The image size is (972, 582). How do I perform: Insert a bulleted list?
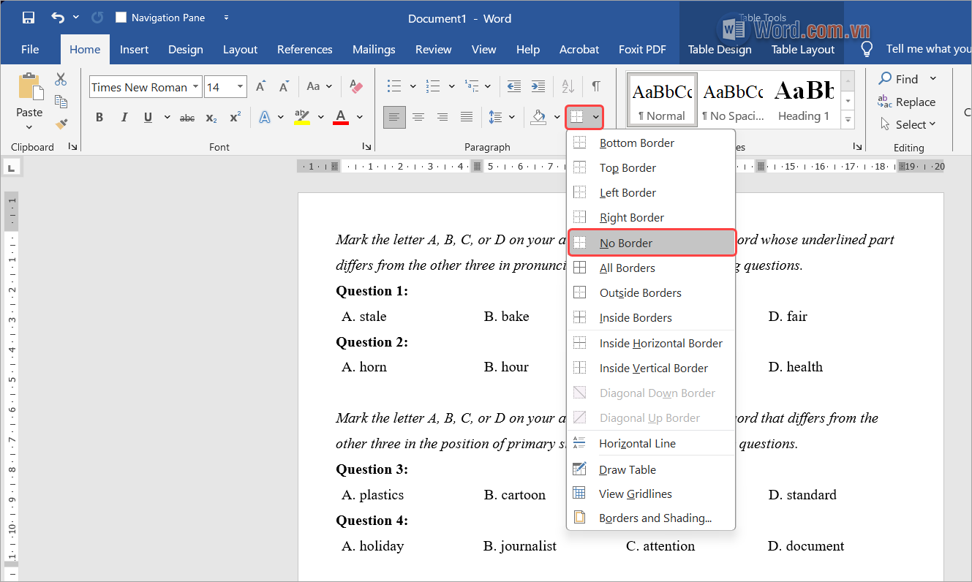(x=394, y=86)
